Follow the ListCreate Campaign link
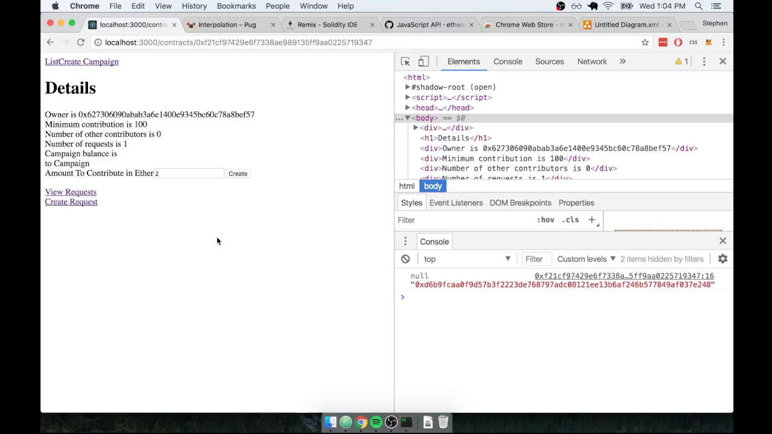The width and height of the screenshot is (772, 434). coord(81,61)
